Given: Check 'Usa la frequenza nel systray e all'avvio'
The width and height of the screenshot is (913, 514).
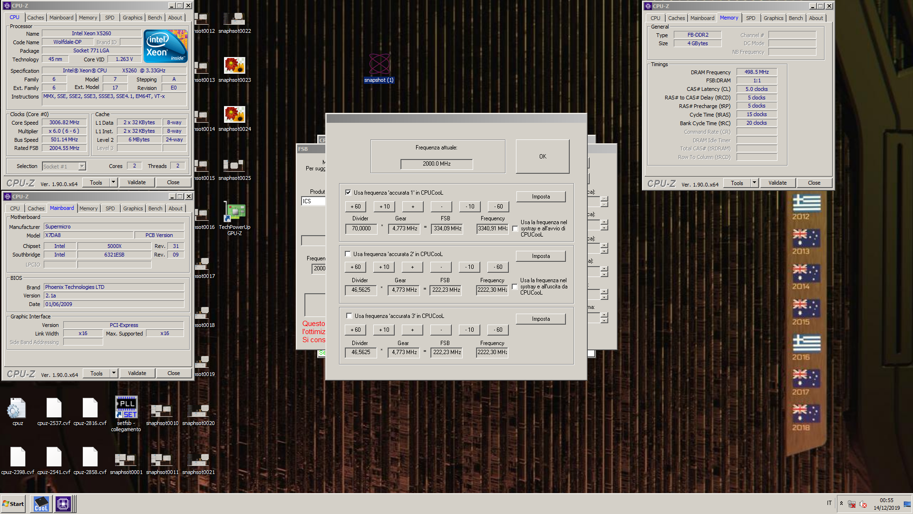Looking at the screenshot, I should pos(515,228).
